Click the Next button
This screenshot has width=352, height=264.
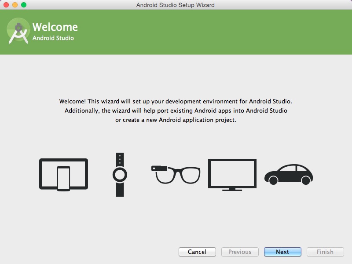[x=282, y=252]
